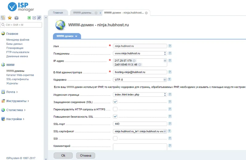Expand the Индексная страница field arrows
Image resolution: width=246 pixels, height=160 pixels.
165,95
